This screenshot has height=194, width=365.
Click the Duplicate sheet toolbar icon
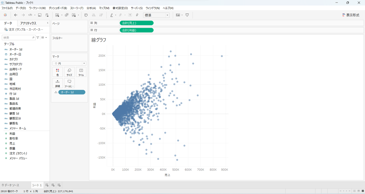(x=67, y=15)
